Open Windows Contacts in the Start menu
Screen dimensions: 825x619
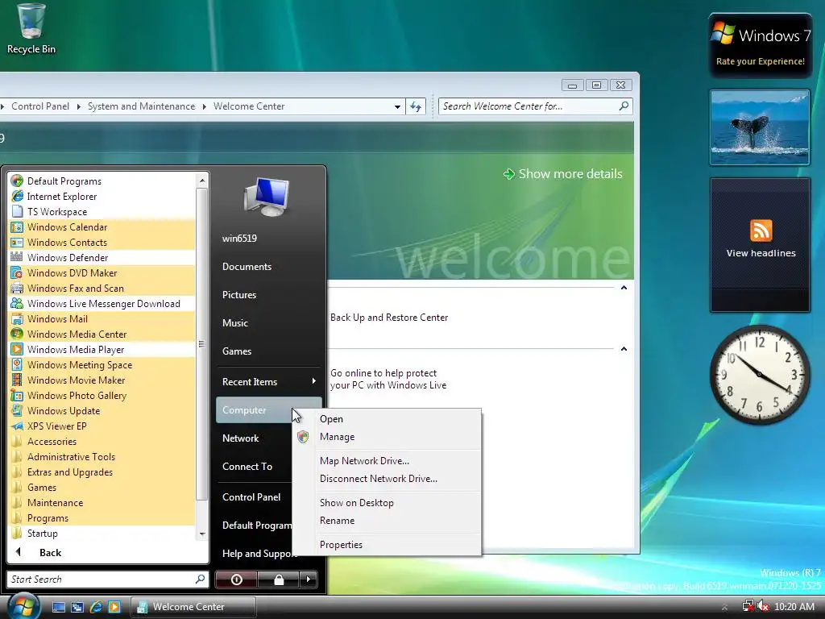(x=67, y=242)
